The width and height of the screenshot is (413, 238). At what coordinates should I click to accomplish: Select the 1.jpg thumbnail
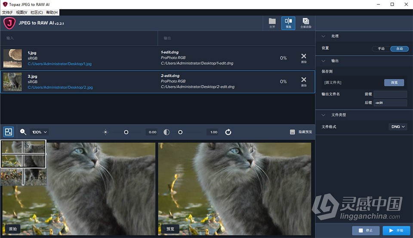click(12, 58)
